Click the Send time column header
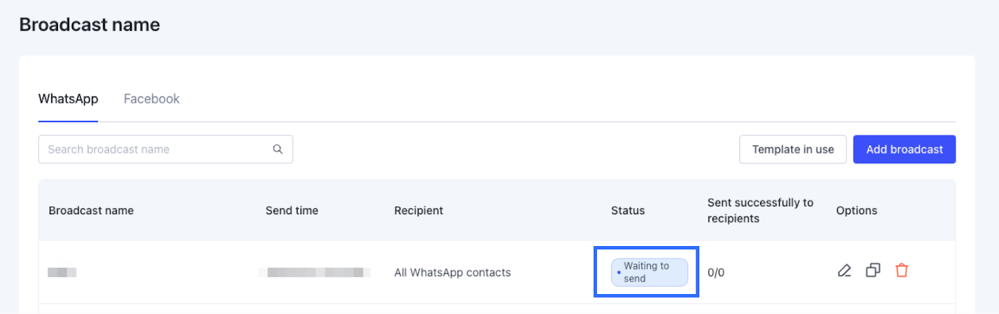 coord(292,211)
